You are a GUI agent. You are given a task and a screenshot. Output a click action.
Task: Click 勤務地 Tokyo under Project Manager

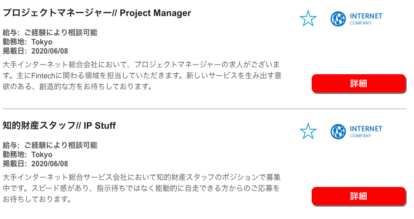coord(28,42)
